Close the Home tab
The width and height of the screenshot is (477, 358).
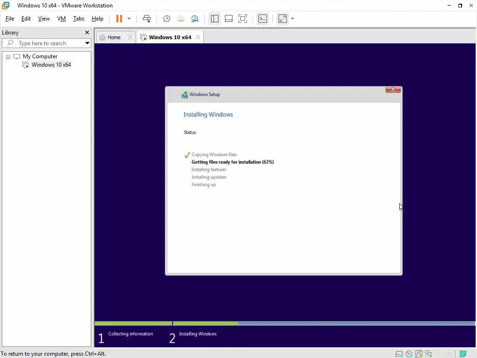pos(130,37)
